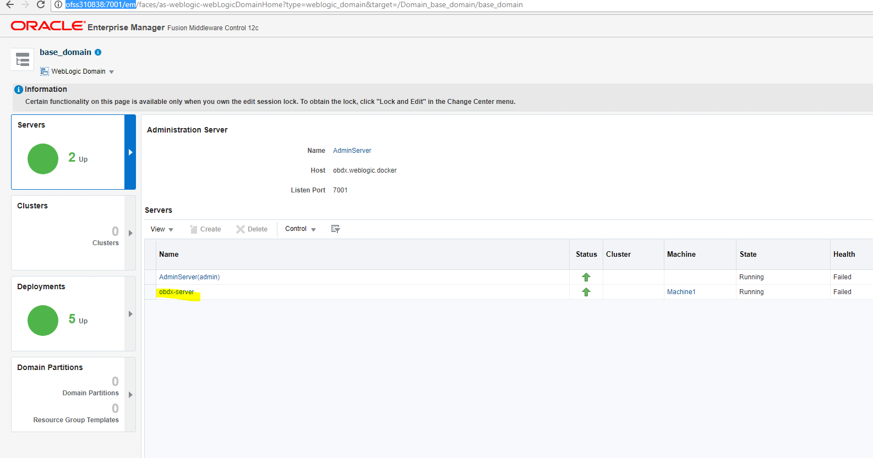
Task: Select the AdminServer row selector cell
Action: 150,277
